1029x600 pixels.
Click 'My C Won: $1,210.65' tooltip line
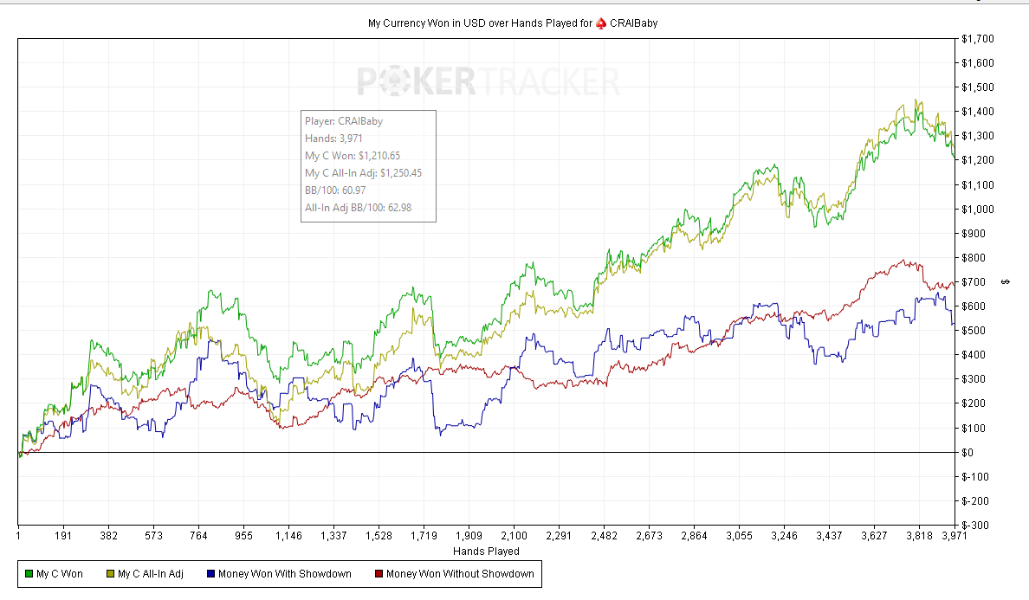[x=353, y=156]
